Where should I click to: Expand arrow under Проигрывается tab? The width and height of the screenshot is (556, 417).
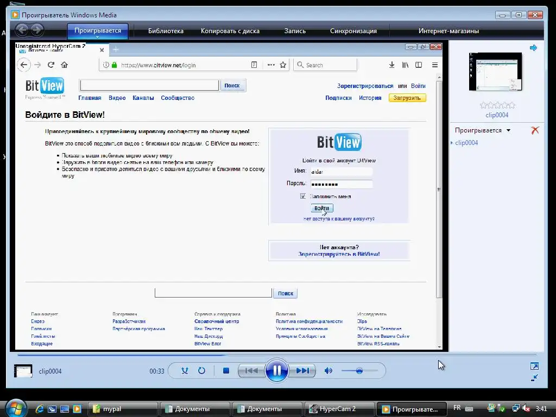[x=98, y=37]
